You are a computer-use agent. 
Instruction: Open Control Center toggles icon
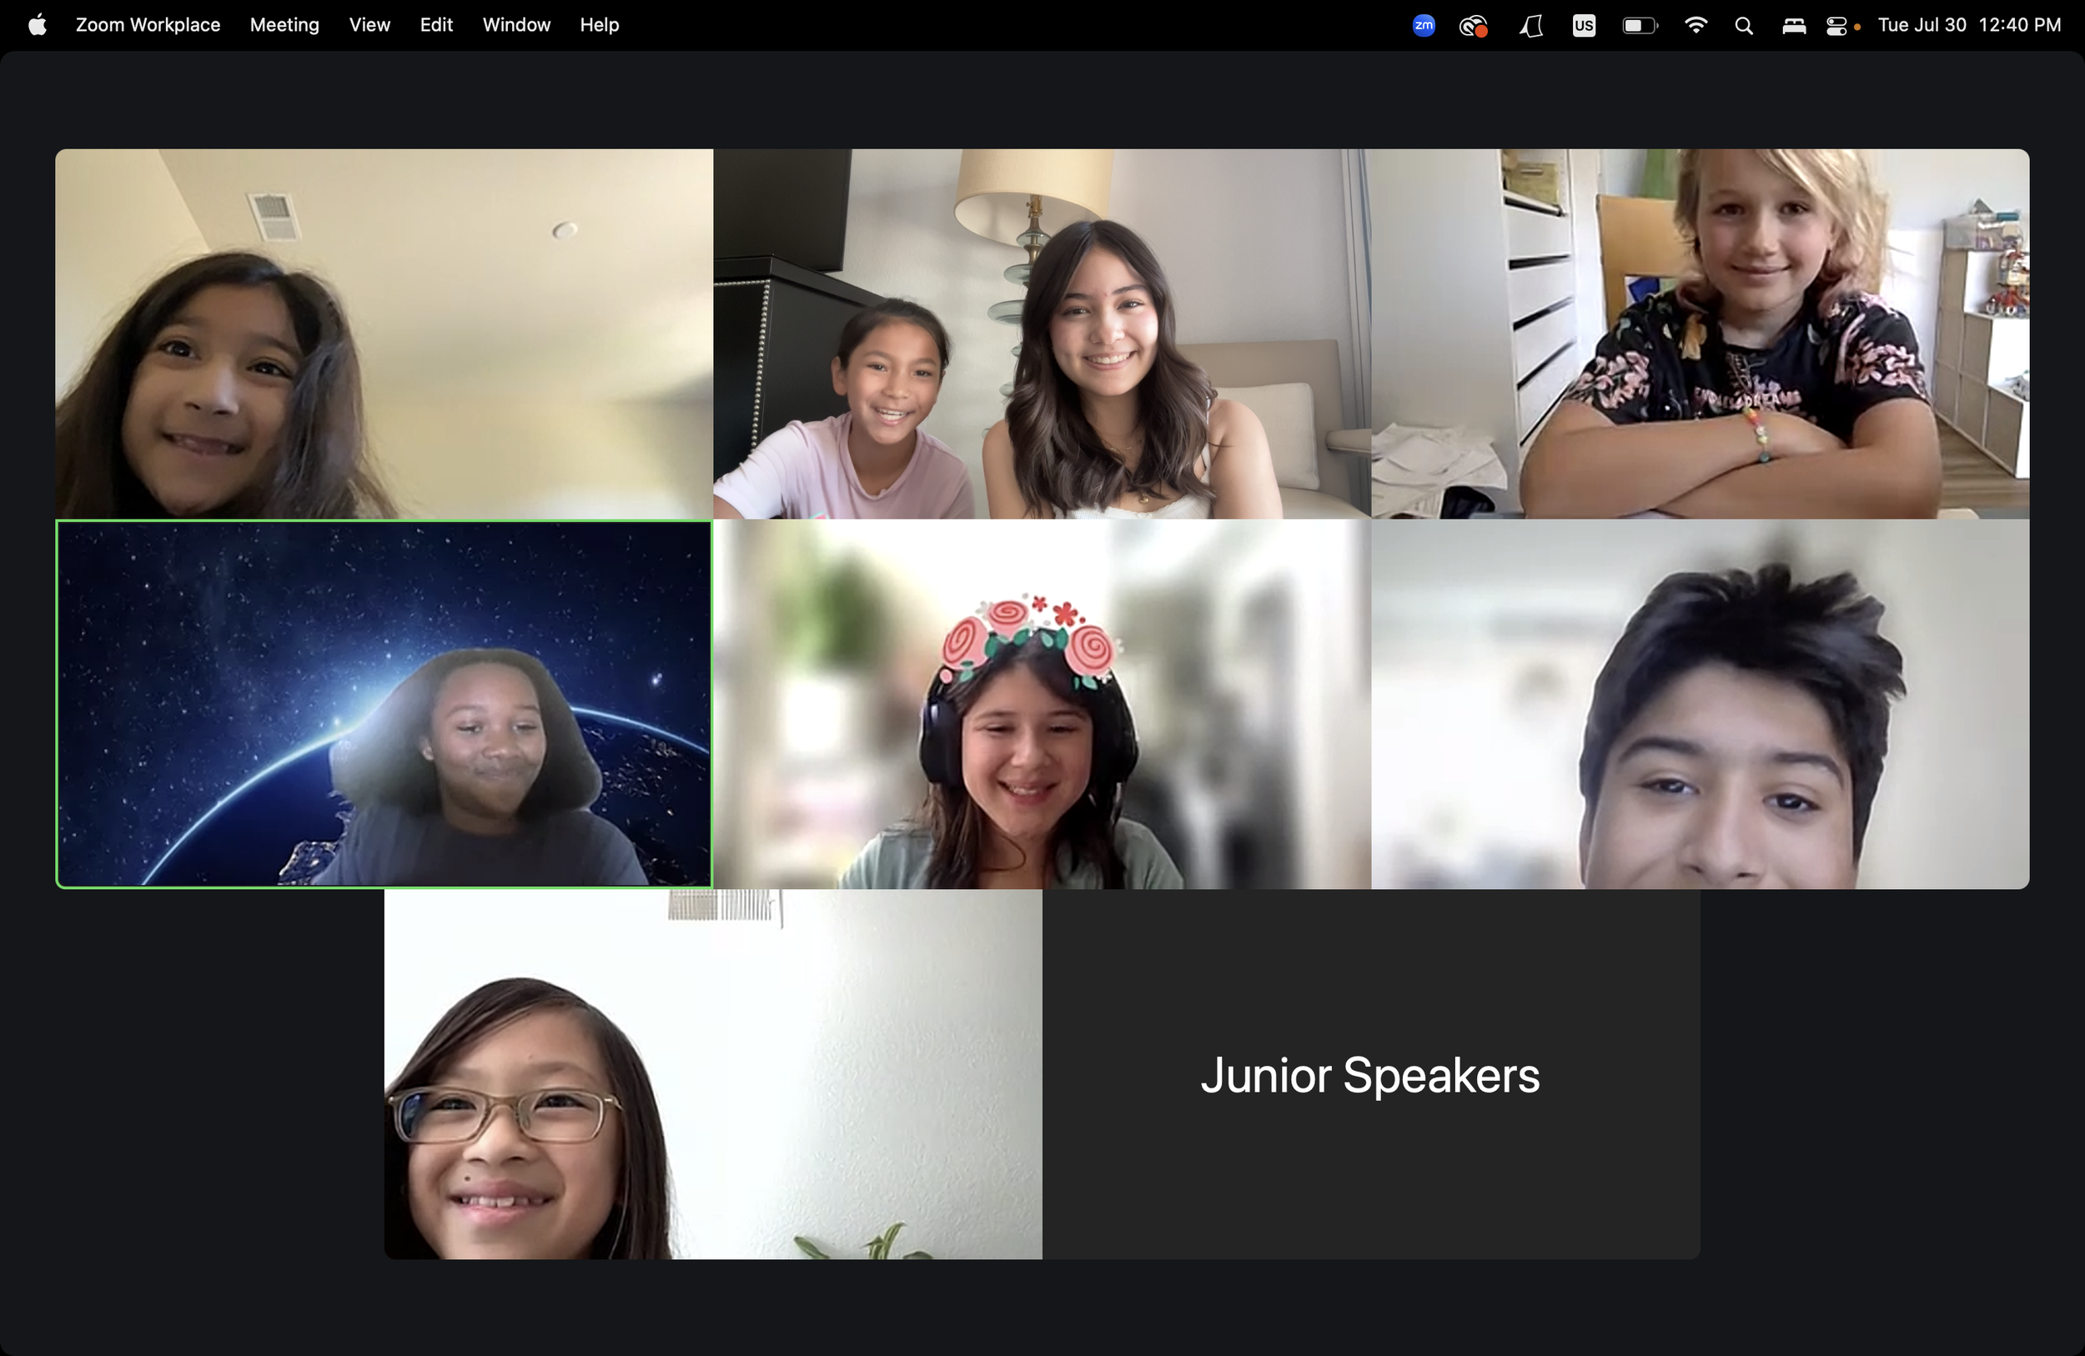click(x=1836, y=25)
